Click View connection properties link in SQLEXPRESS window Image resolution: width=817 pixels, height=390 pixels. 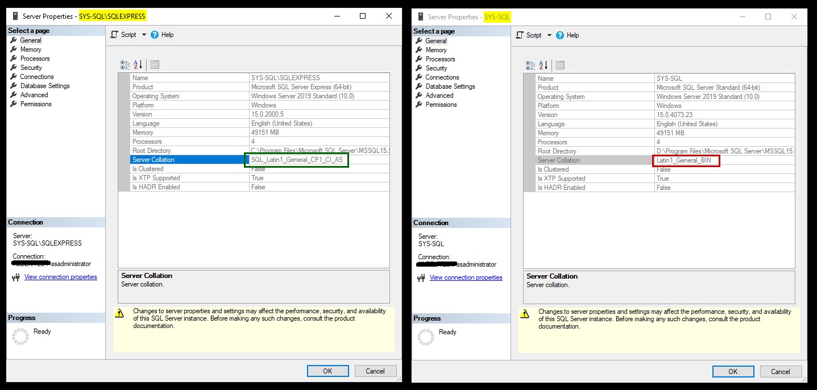click(x=60, y=277)
